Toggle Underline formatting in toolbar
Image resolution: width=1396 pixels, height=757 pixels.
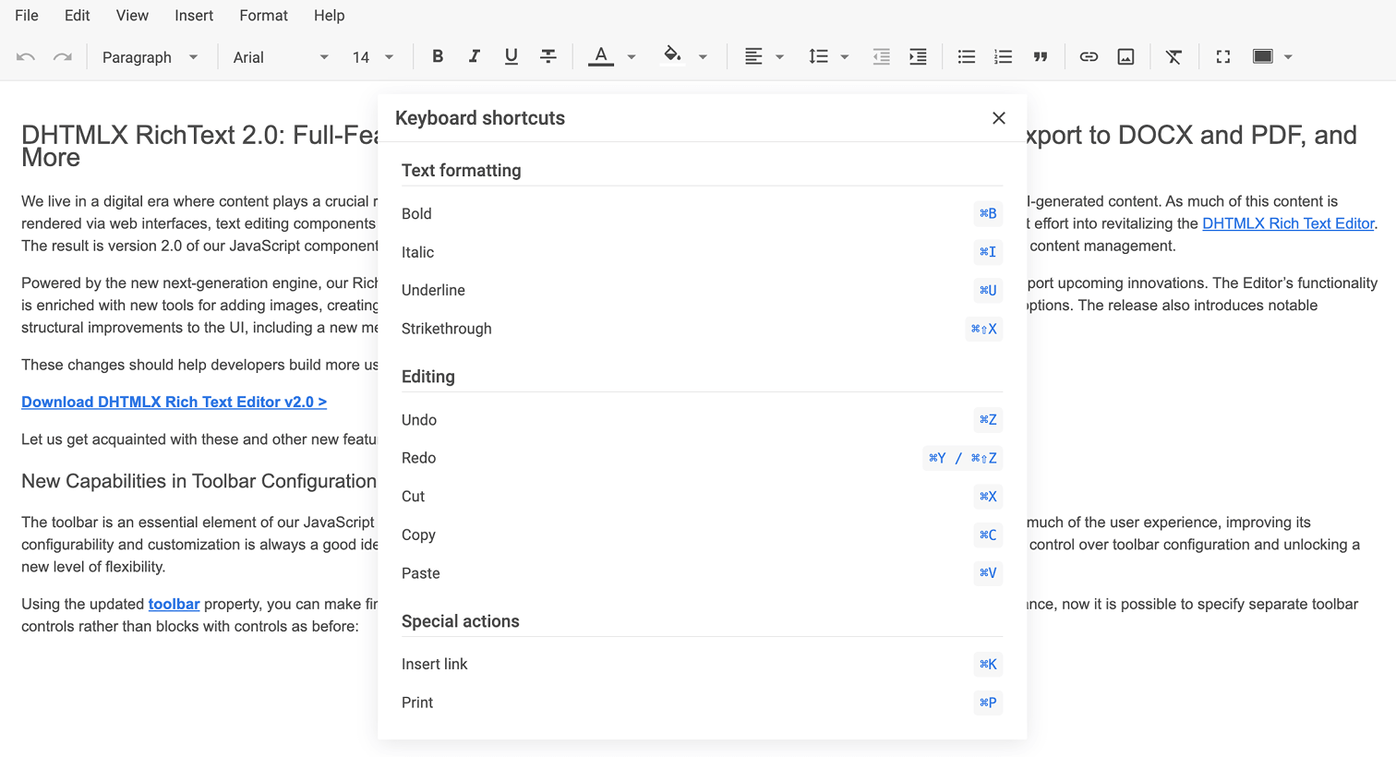[511, 56]
